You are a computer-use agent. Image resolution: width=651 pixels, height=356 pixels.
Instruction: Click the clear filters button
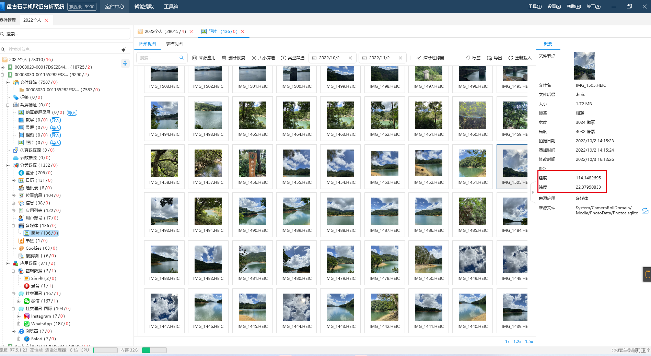click(430, 58)
